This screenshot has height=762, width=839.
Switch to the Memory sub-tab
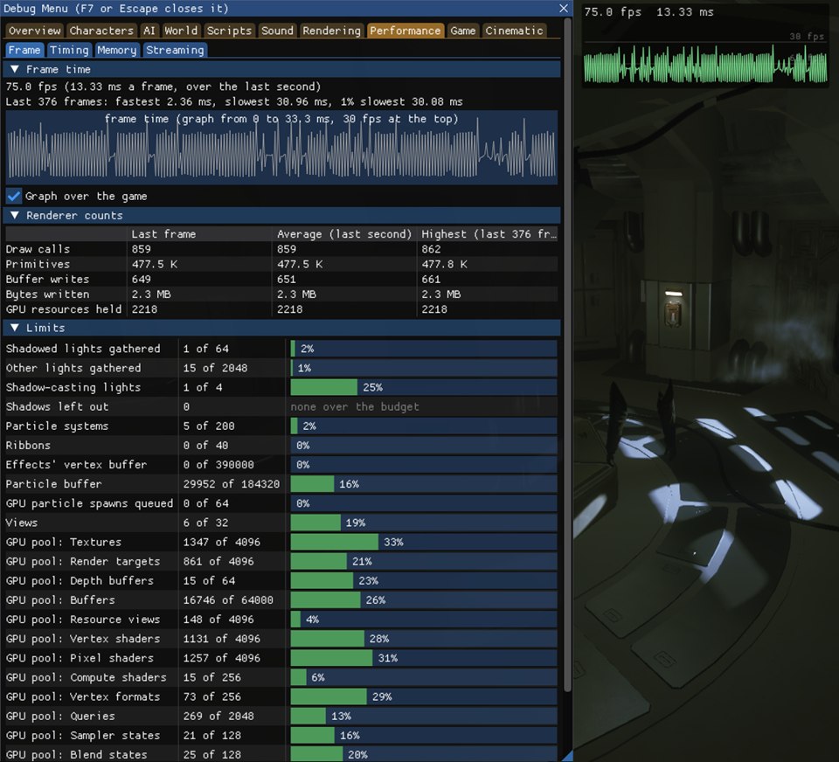(116, 50)
